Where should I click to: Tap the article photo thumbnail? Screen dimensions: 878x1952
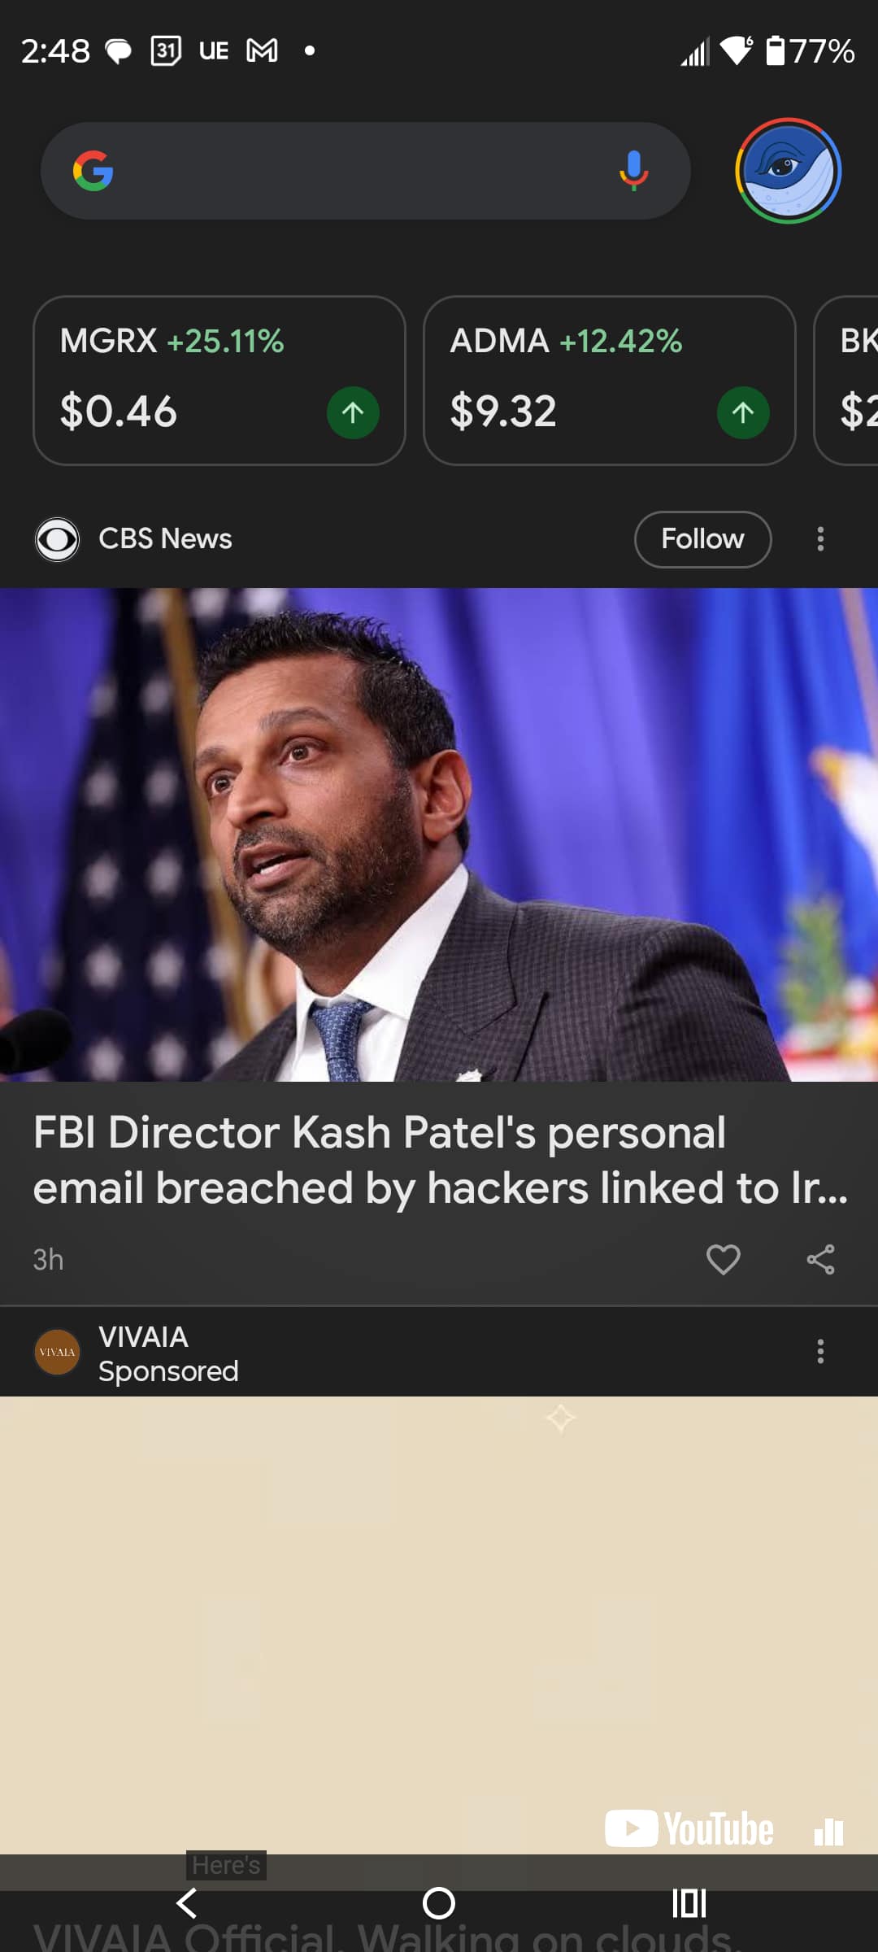point(439,834)
